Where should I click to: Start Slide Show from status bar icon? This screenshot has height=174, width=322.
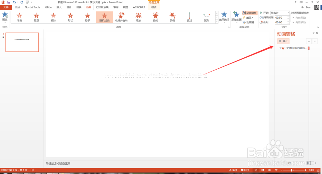coord(276,170)
